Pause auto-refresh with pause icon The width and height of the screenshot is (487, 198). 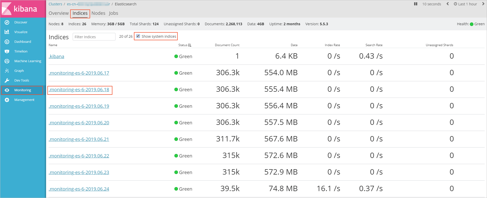click(x=416, y=4)
